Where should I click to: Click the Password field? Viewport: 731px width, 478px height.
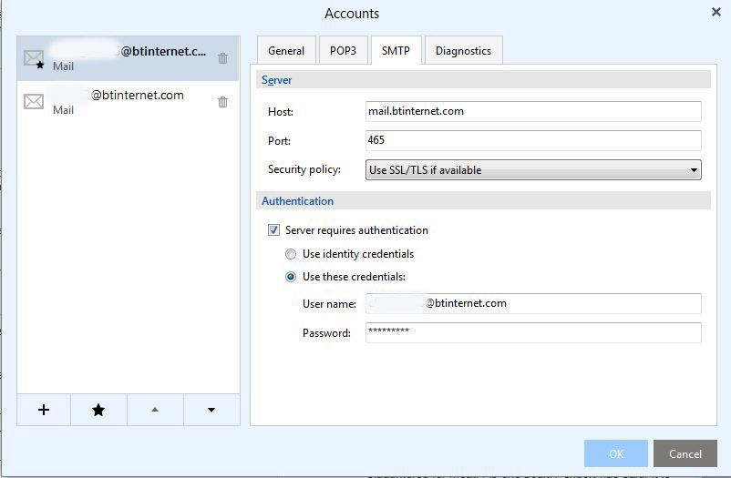[x=533, y=332]
